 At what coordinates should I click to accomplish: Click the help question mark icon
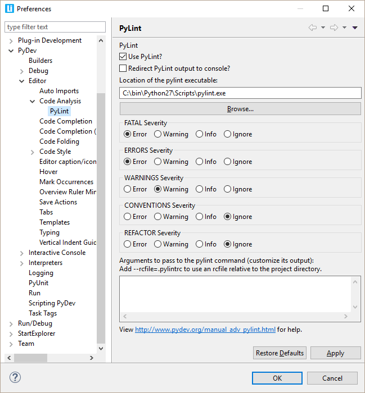pyautogui.click(x=15, y=377)
